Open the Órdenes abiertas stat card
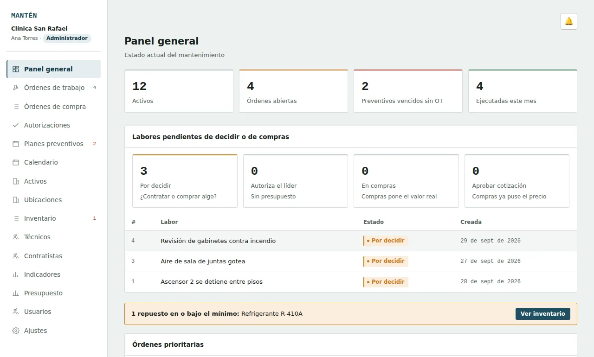 point(293,91)
